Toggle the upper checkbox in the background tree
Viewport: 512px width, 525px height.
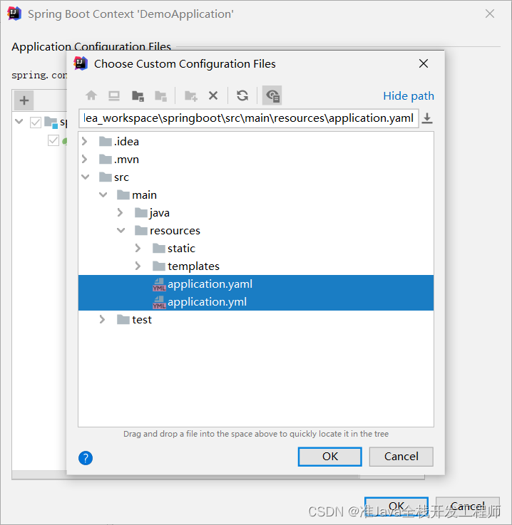tap(36, 123)
